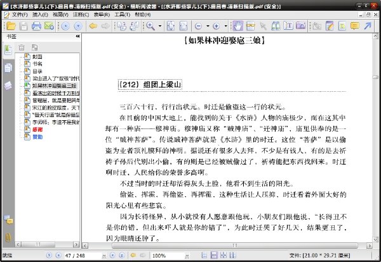Open the Comments side panel tab

pyautogui.click(x=8, y=220)
